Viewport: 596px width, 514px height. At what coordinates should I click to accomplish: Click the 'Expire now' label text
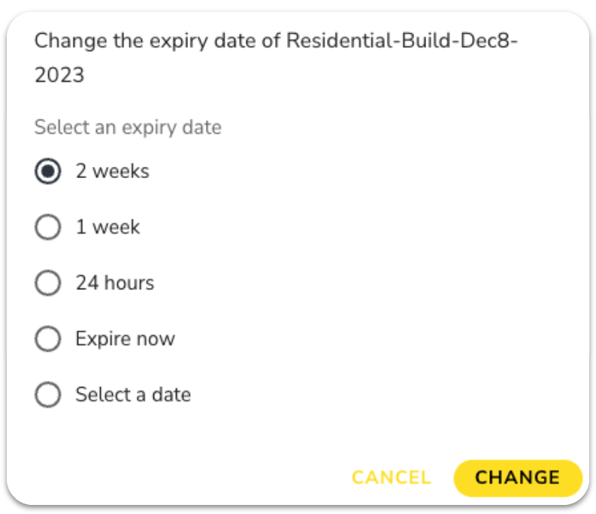click(125, 339)
